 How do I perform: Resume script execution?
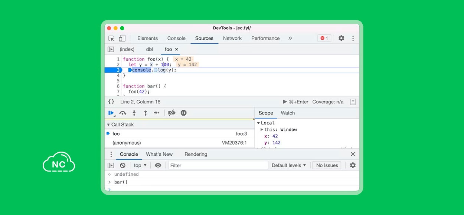click(111, 113)
